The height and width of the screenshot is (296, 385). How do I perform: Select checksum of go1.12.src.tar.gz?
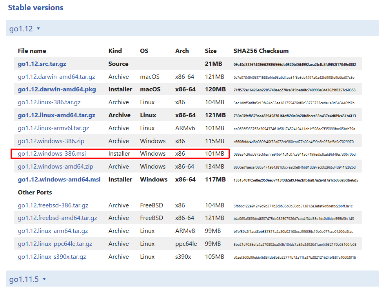(x=295, y=65)
